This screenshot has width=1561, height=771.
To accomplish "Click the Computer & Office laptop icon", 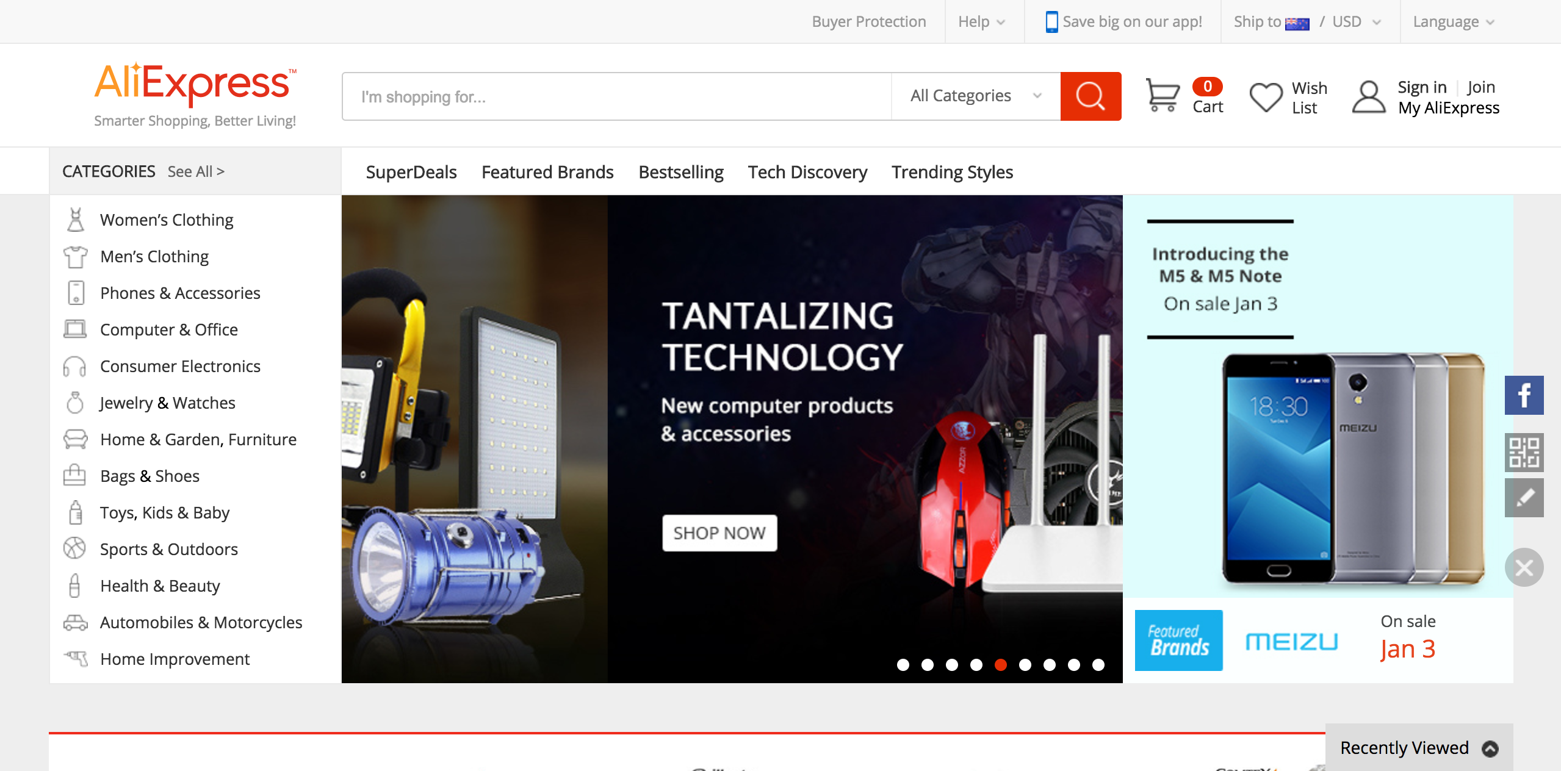I will click(76, 329).
